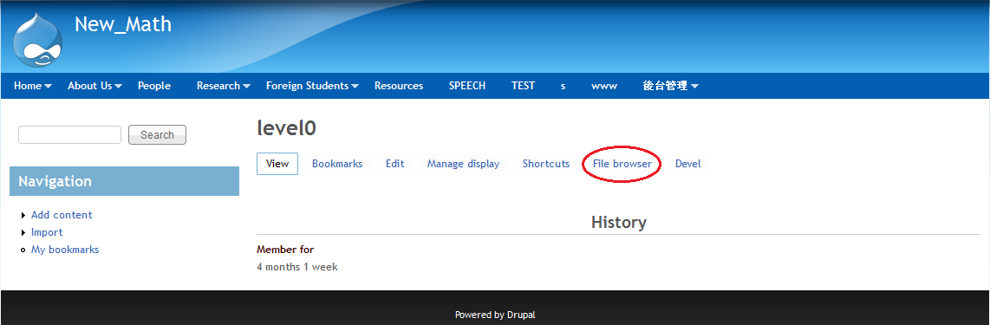The image size is (990, 325).
Task: Open the SPEECH menu item
Action: point(467,86)
